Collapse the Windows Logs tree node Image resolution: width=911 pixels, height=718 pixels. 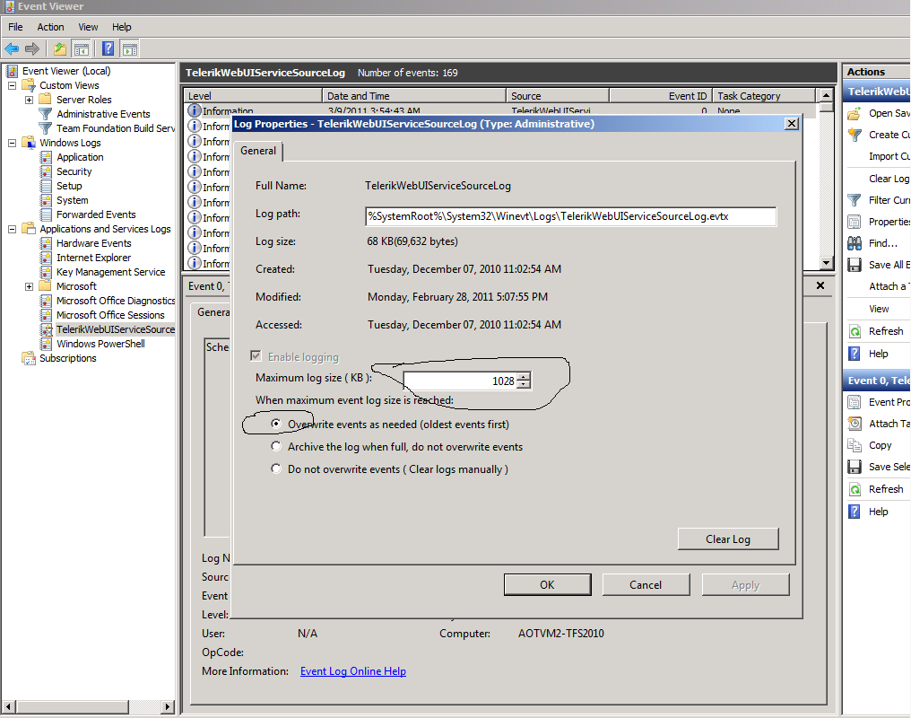tap(12, 143)
